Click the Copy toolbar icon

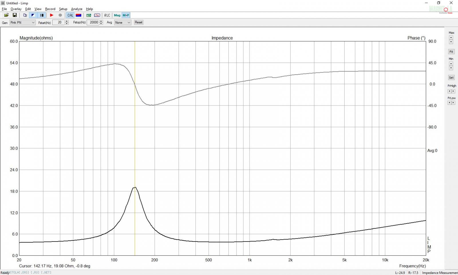click(25, 15)
